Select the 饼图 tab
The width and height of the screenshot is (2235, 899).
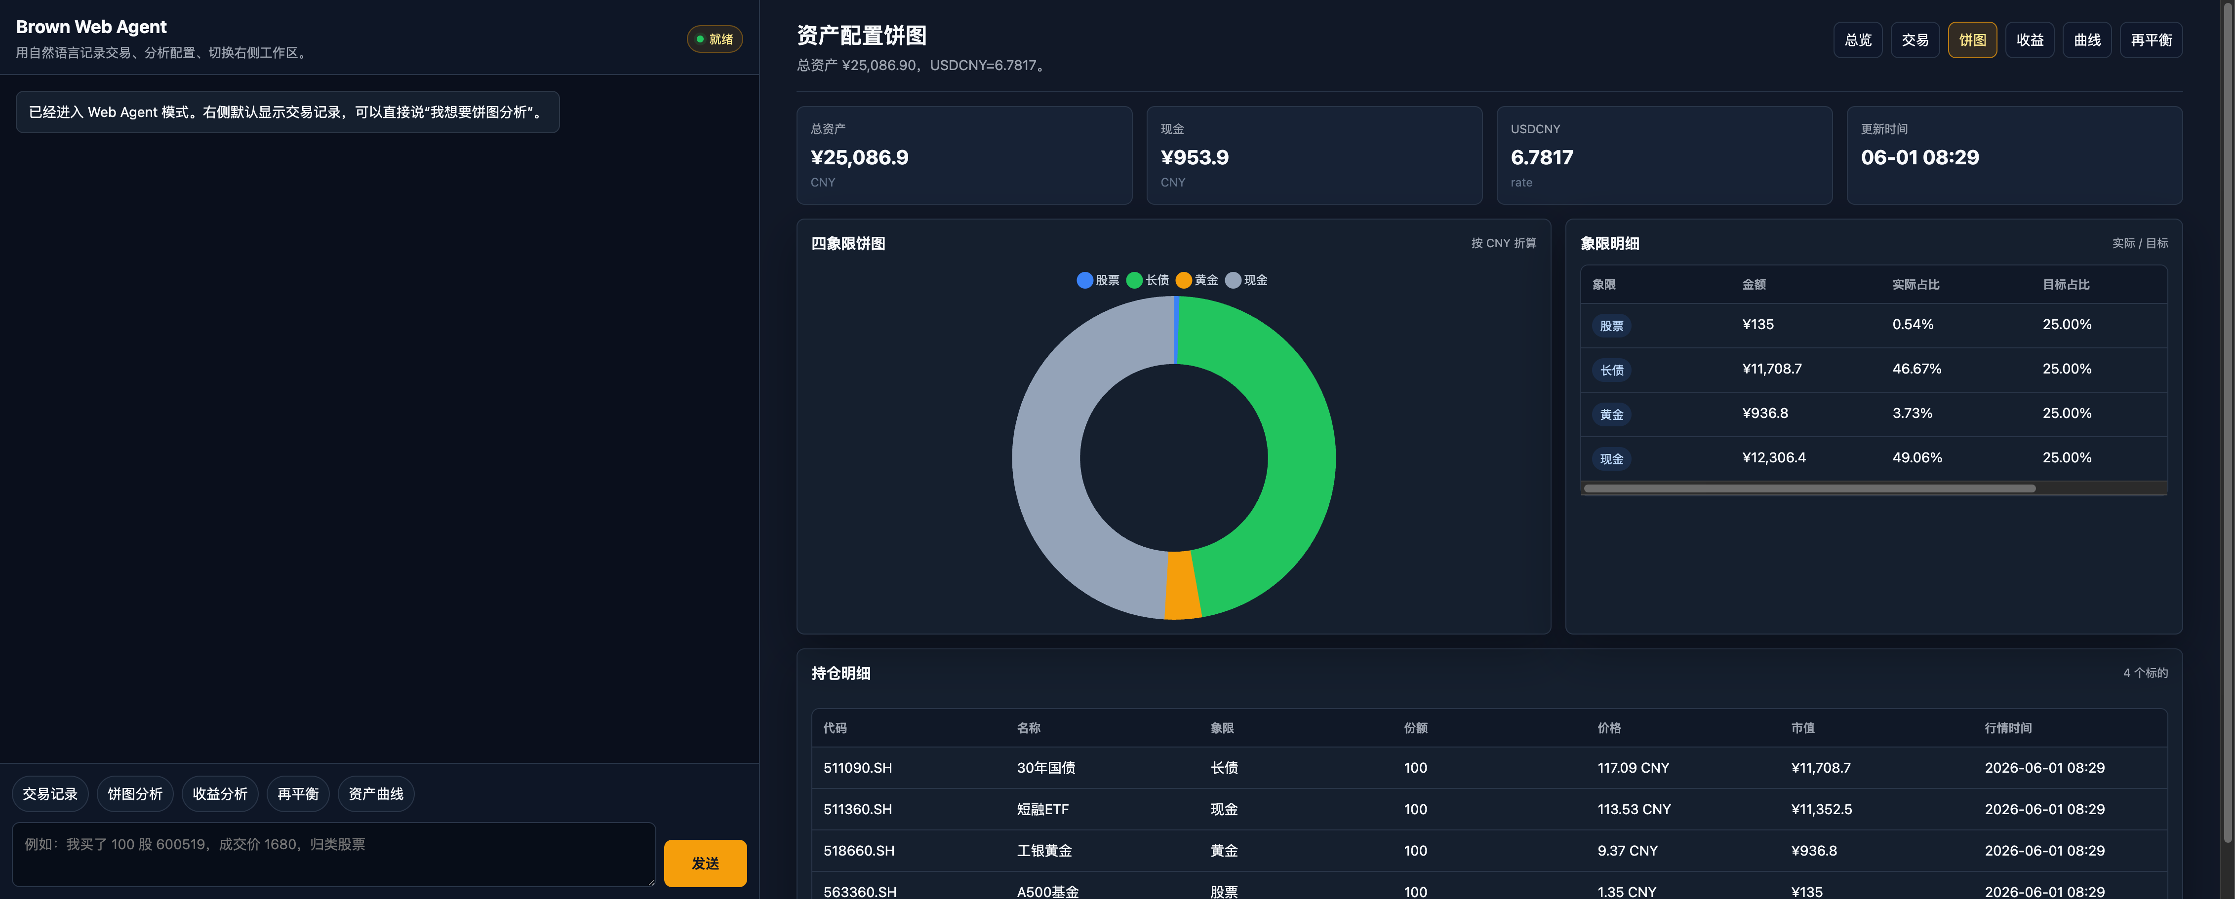click(x=1972, y=40)
